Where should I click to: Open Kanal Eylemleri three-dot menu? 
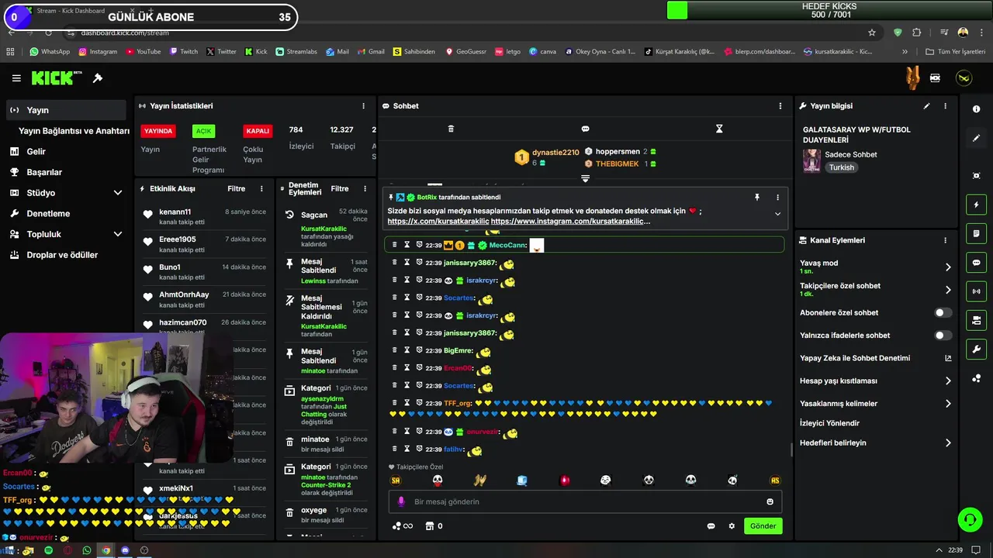click(x=945, y=240)
